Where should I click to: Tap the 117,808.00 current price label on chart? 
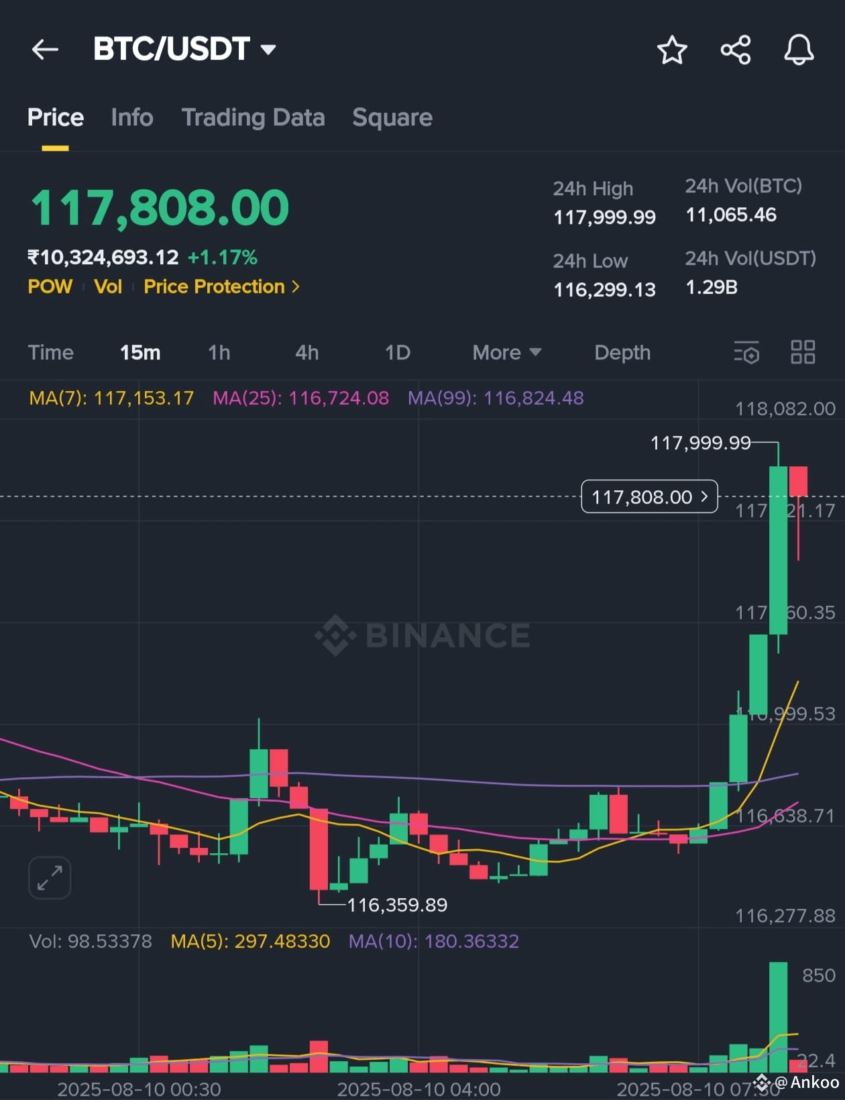[x=649, y=496]
